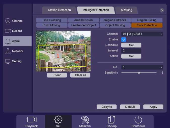
Task: Click the Setting monitor icon
Action: point(8,61)
